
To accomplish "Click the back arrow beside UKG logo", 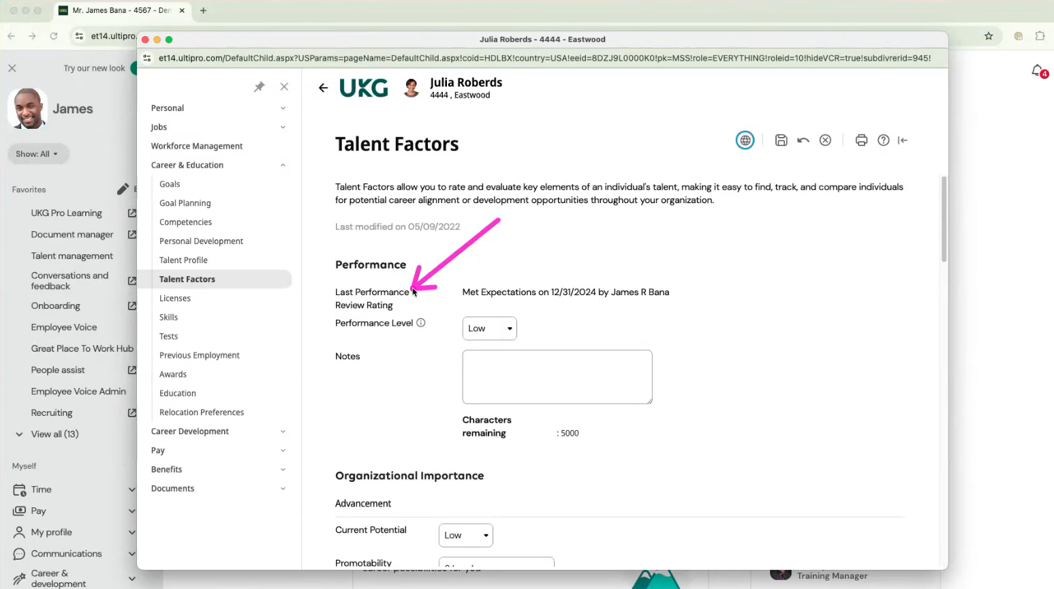I will [323, 88].
